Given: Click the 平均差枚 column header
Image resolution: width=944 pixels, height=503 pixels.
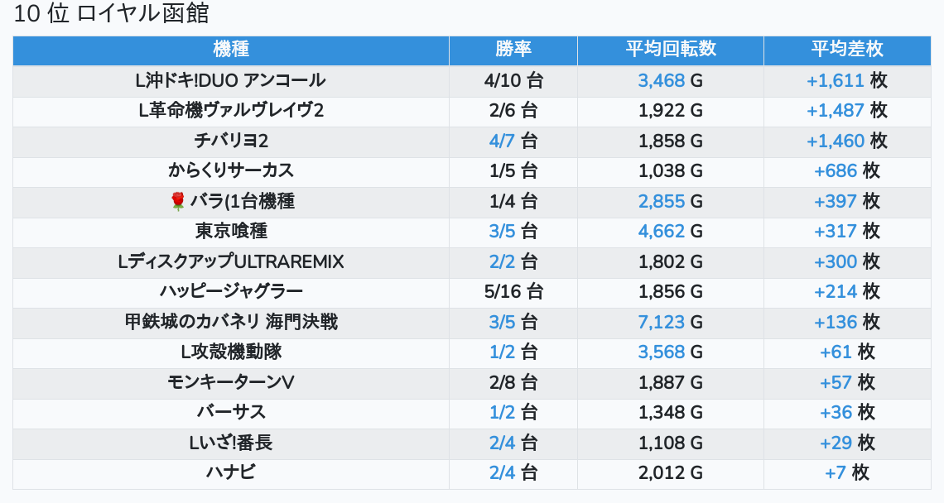Looking at the screenshot, I should click(847, 50).
